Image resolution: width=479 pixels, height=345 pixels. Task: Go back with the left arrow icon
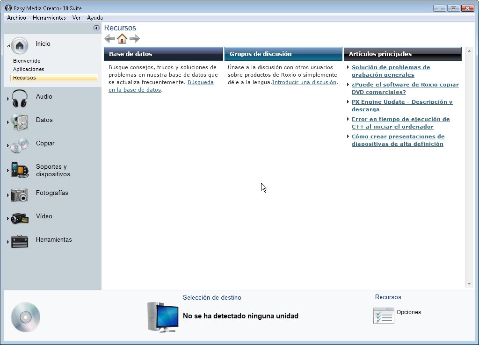pos(109,39)
